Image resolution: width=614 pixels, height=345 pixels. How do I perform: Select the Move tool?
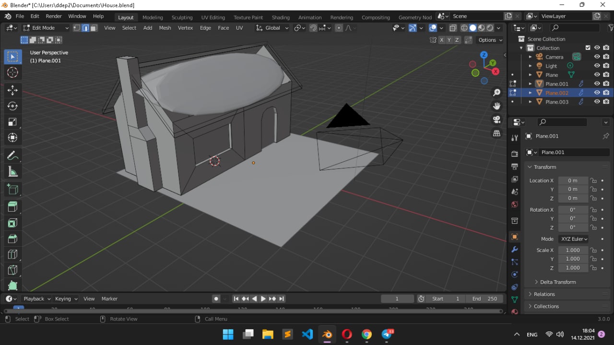tap(13, 90)
